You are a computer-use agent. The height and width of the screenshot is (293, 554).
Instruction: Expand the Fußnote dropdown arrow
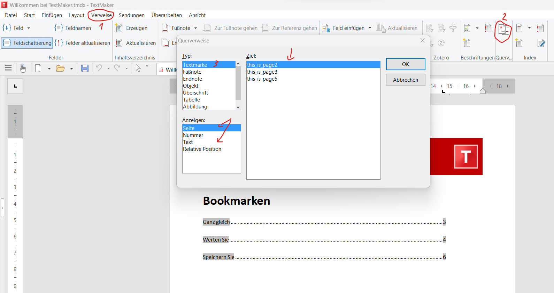tap(195, 28)
